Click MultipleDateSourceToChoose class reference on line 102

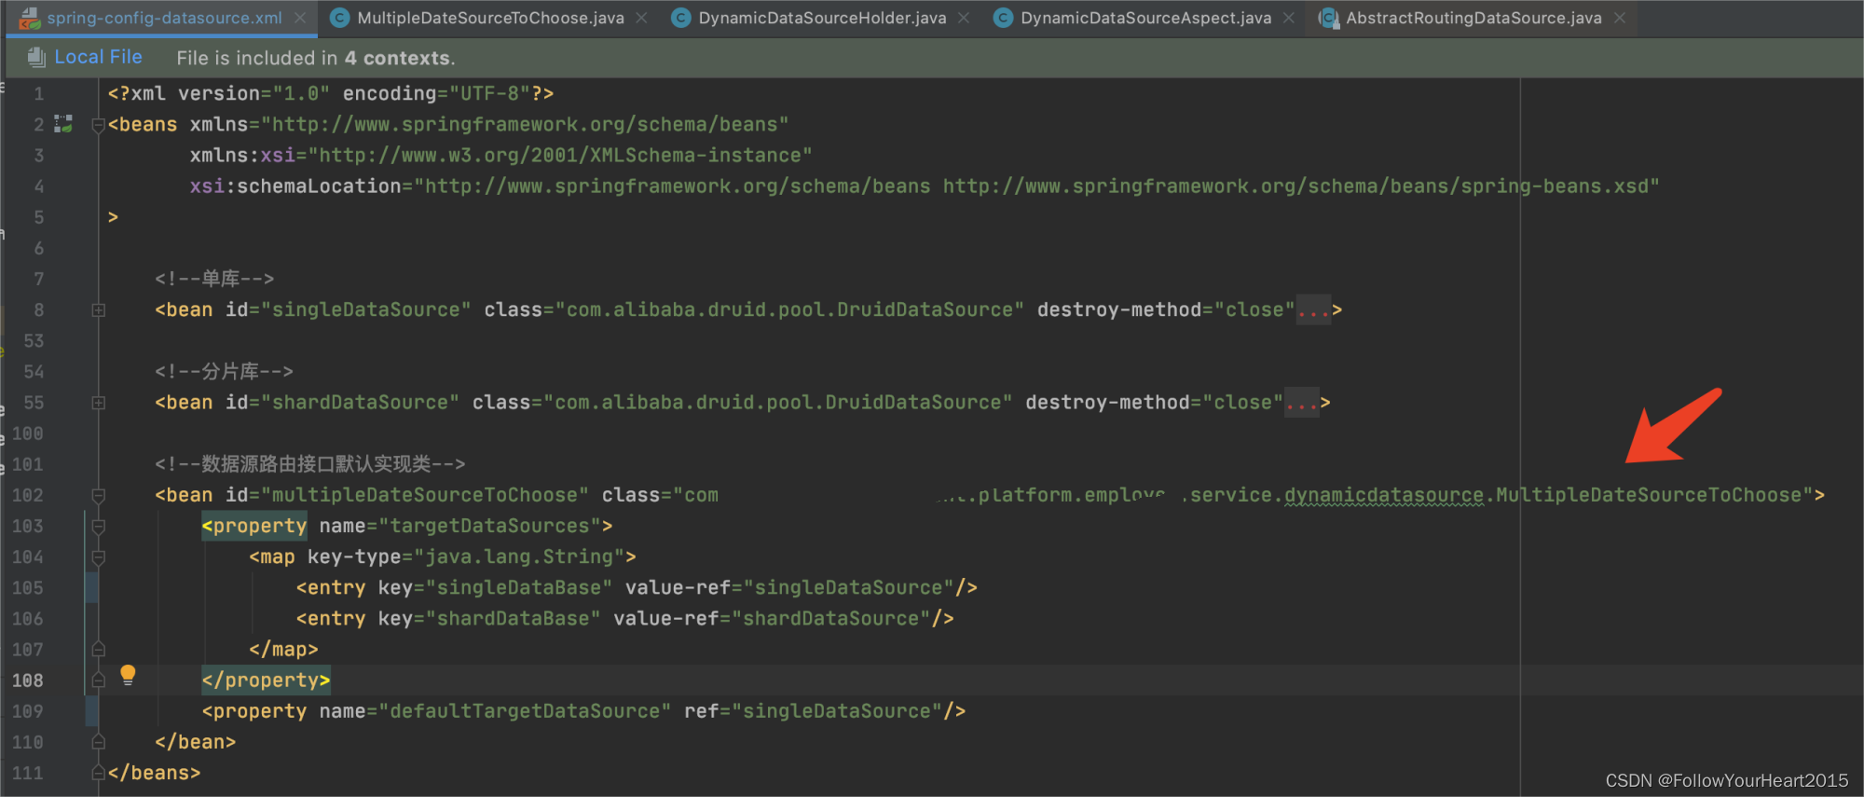1649,495
